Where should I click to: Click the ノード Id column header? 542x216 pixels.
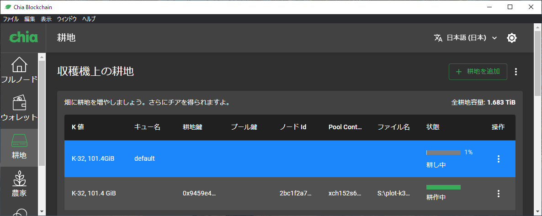click(293, 127)
